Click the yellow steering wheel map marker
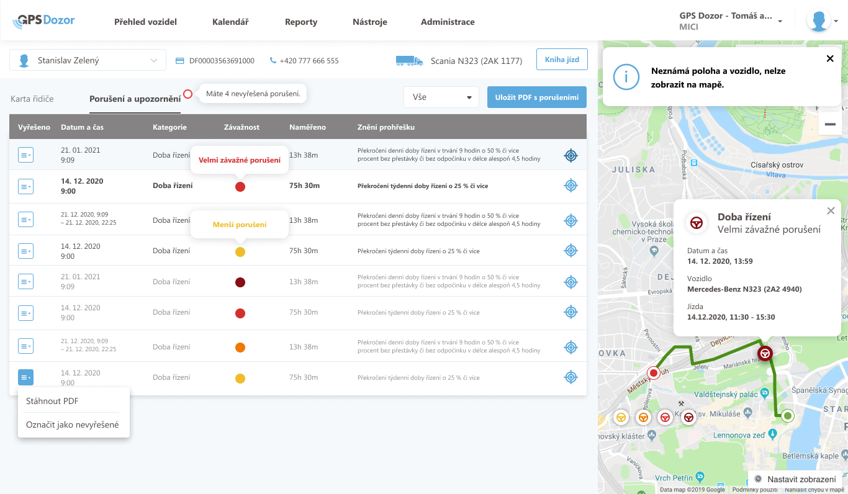Viewport: 848px width, 494px height. click(621, 418)
